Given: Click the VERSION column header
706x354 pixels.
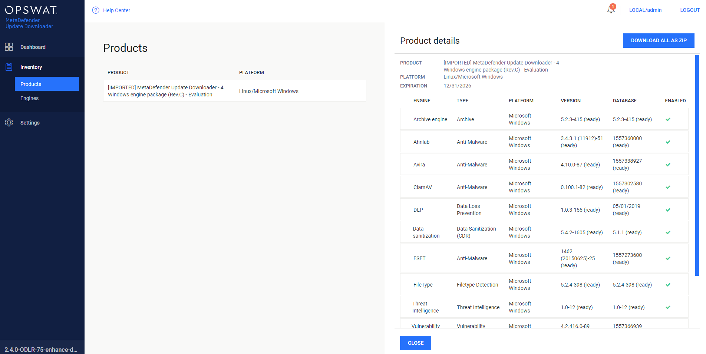Looking at the screenshot, I should (571, 101).
